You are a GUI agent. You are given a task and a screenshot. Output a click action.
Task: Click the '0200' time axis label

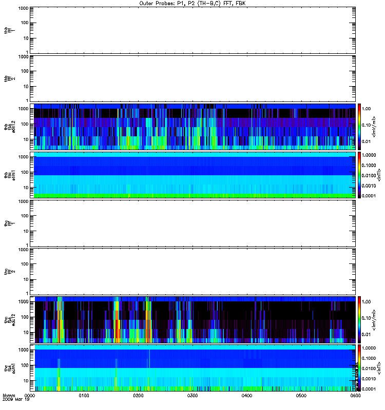pyautogui.click(x=138, y=396)
